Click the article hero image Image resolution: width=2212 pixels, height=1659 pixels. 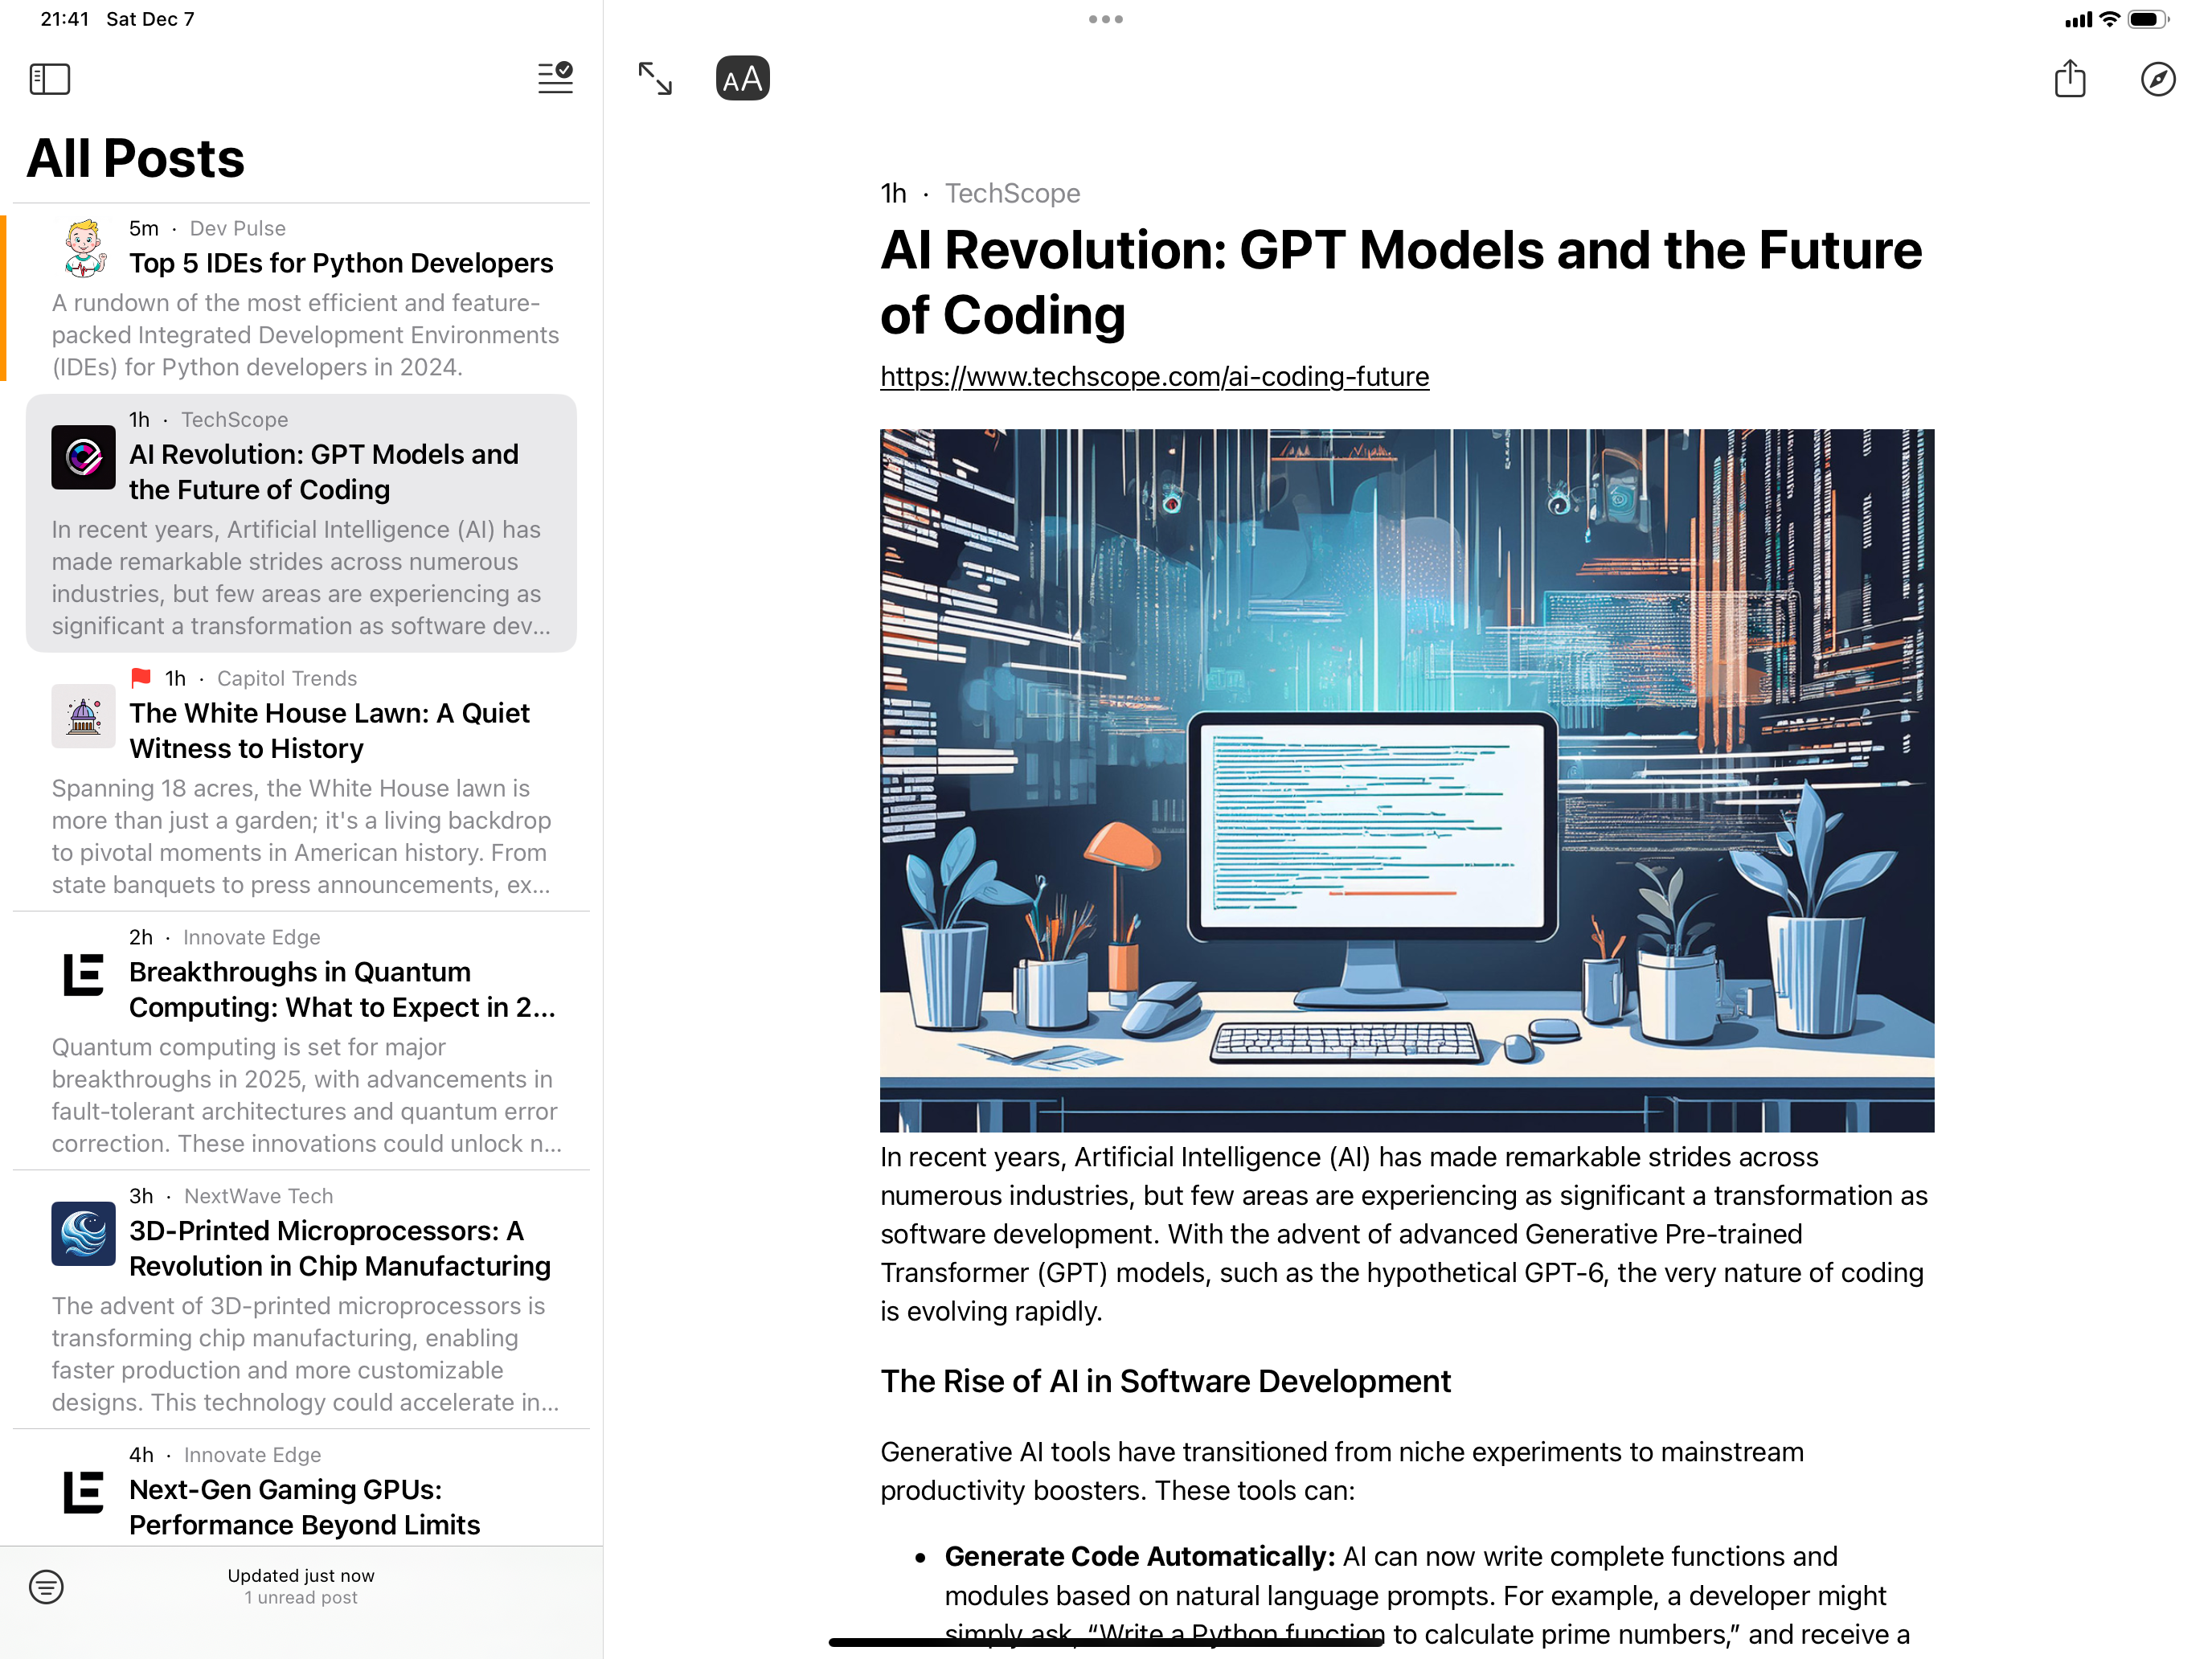click(1407, 780)
